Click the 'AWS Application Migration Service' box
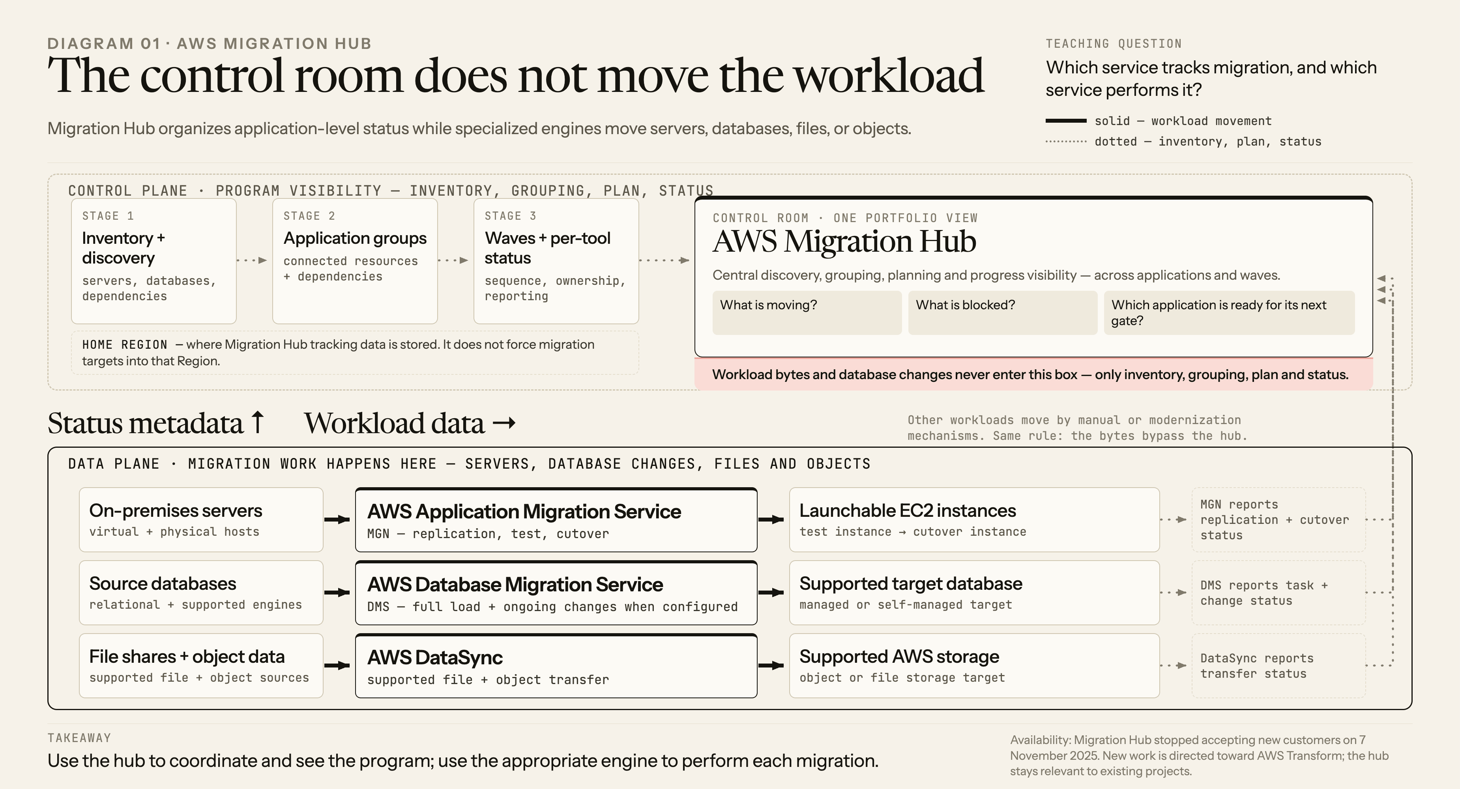Image resolution: width=1460 pixels, height=789 pixels. (556, 520)
